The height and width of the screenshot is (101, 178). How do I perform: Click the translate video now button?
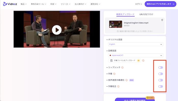(135, 99)
